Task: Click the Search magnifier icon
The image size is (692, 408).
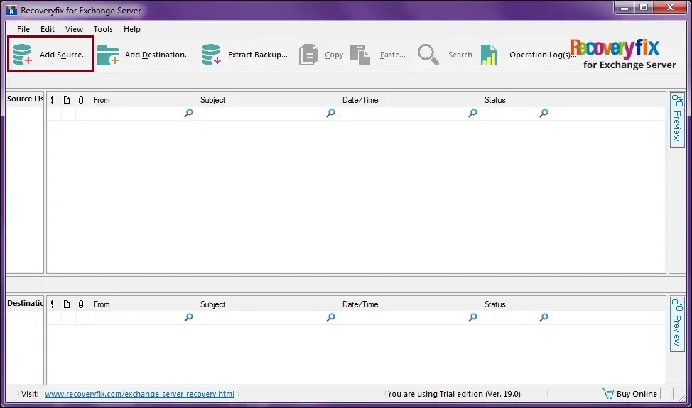Action: (x=428, y=55)
